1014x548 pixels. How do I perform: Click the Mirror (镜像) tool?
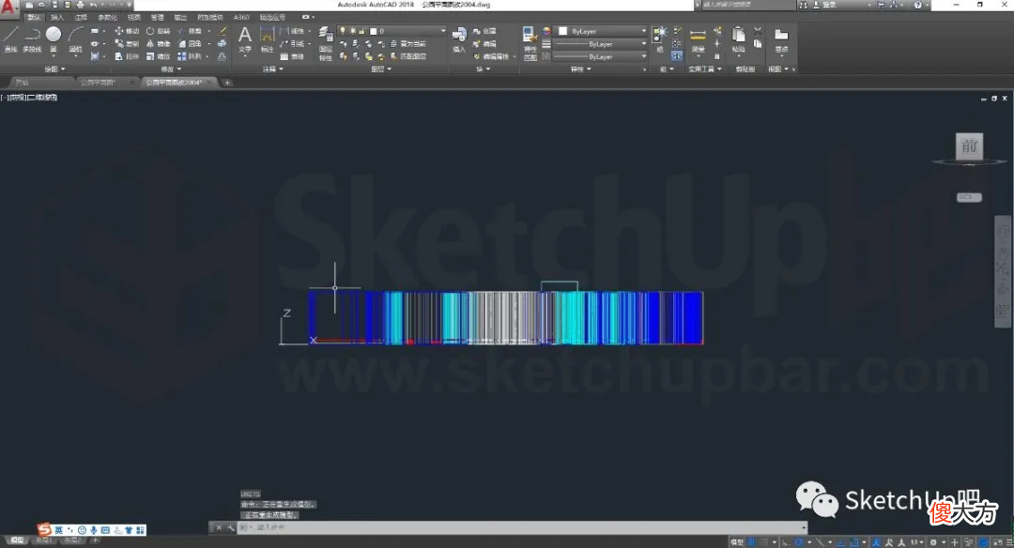pyautogui.click(x=159, y=44)
